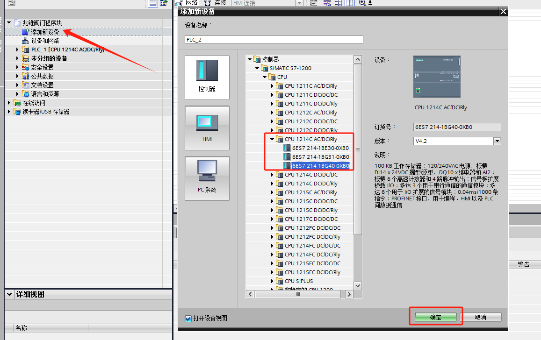
Task: Click the vertical scrollbar thumb of catalog
Action: (x=358, y=149)
